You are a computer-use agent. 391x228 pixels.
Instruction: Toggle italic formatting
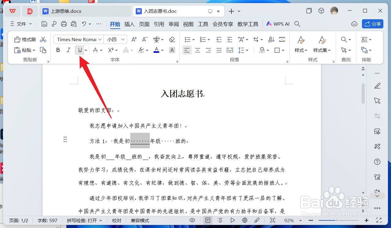pos(68,50)
